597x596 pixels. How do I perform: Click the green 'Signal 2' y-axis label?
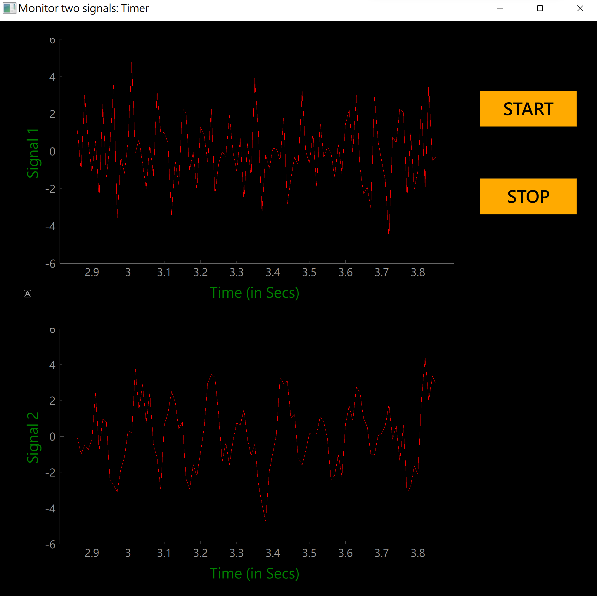coord(33,437)
